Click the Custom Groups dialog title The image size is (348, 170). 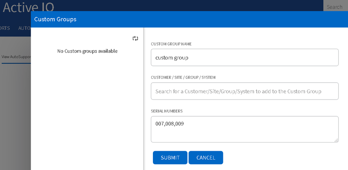coord(55,19)
